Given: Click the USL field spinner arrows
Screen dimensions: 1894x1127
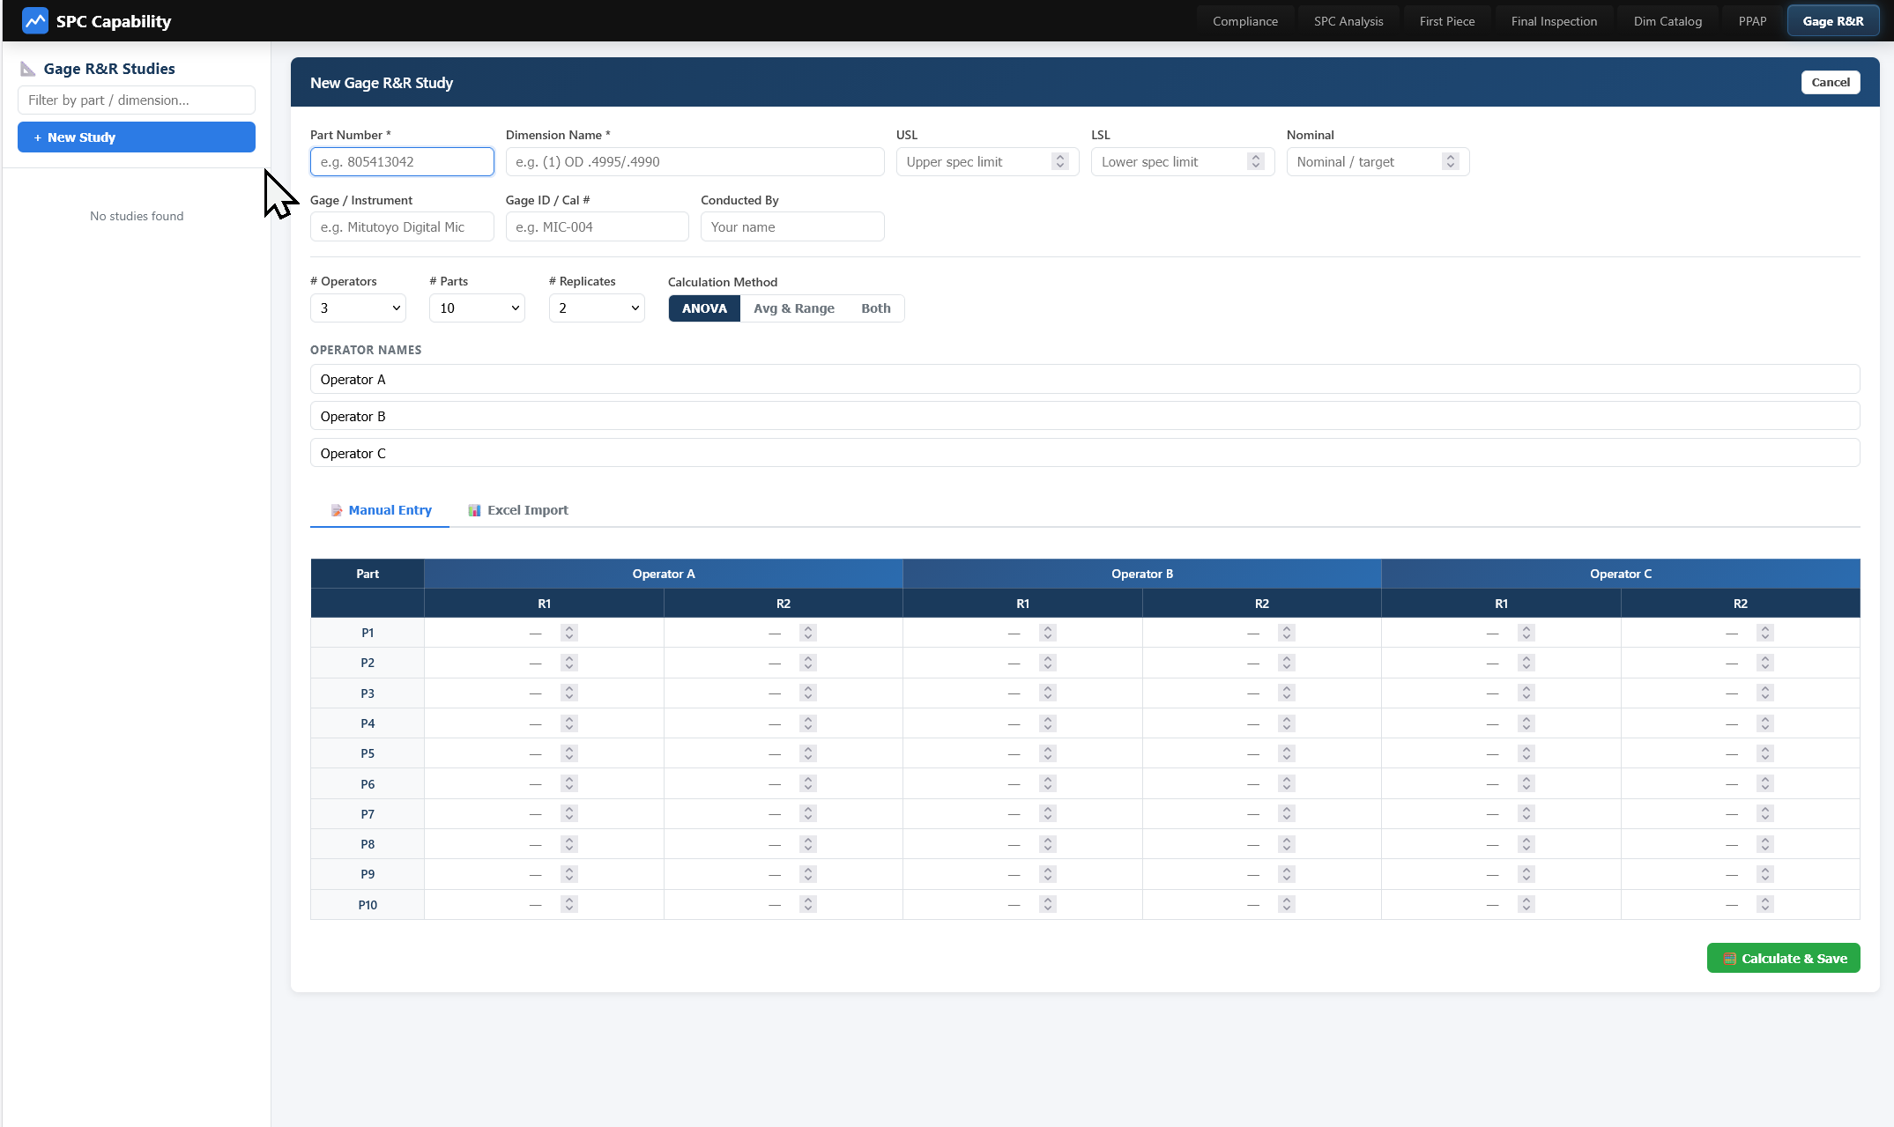Looking at the screenshot, I should point(1060,161).
